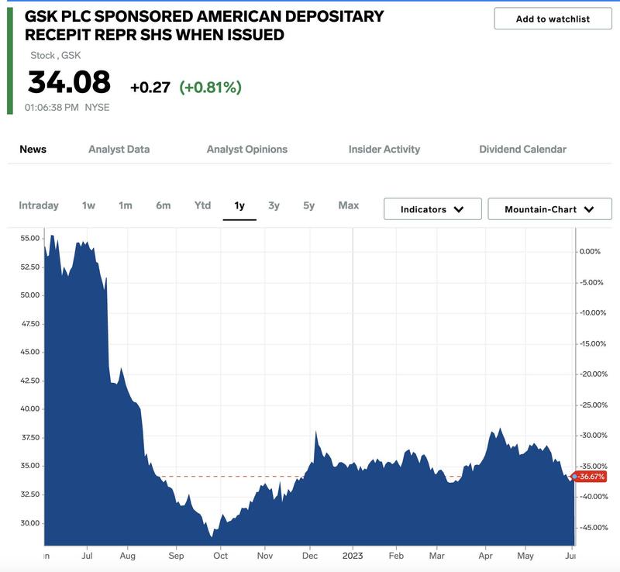Open the Analyst Opinions tab

tap(247, 149)
